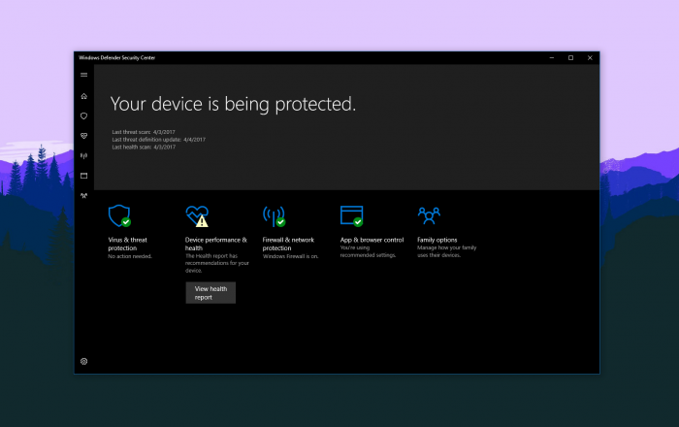This screenshot has height=427, width=679.
Task: Click the large heart icon with warning badge
Action: coord(197,215)
